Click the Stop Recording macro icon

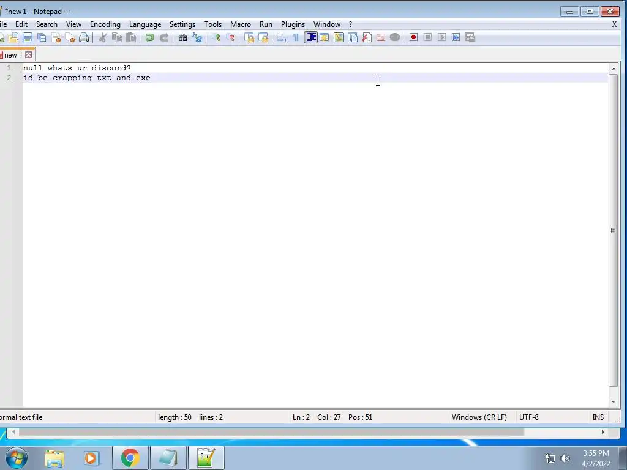point(427,37)
